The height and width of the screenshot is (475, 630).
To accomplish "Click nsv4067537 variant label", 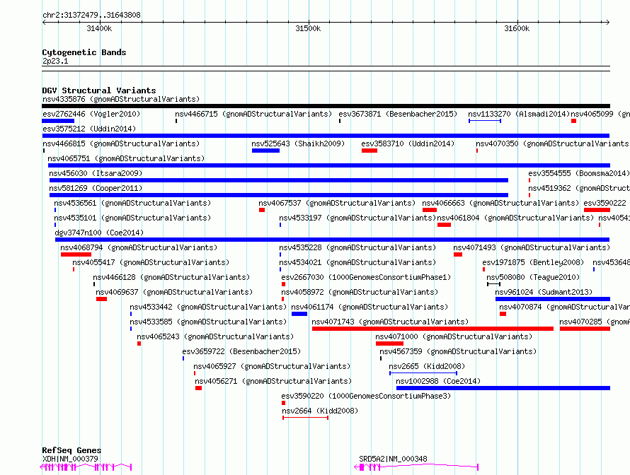I will point(337,203).
